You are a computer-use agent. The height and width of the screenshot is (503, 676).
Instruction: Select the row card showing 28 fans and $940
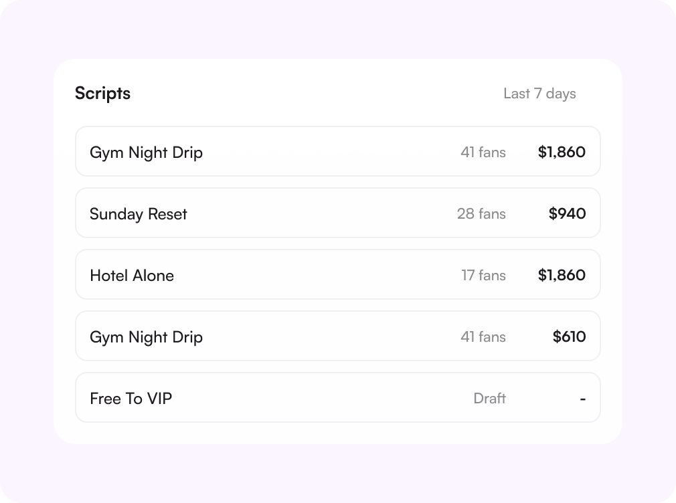(x=338, y=213)
